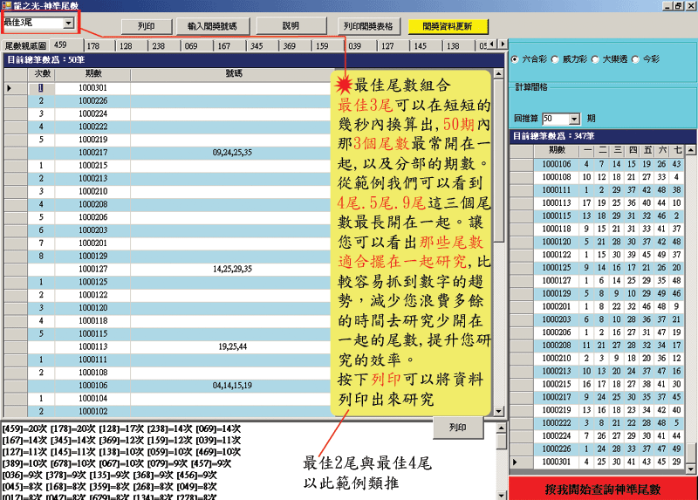Click the main grid scrollbar up arrow

(498, 74)
